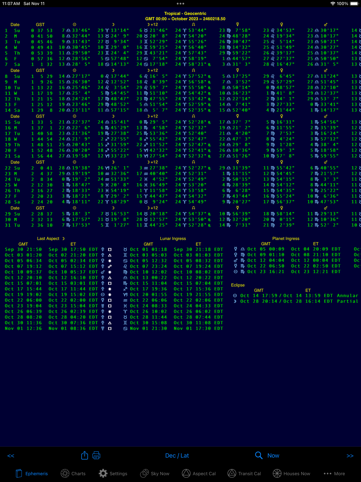Click the Last Aspect heading

click(x=51, y=238)
